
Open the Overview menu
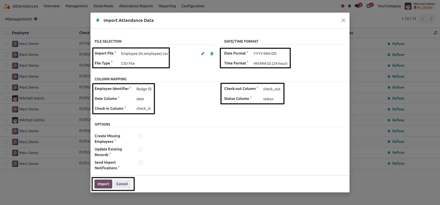(52, 6)
